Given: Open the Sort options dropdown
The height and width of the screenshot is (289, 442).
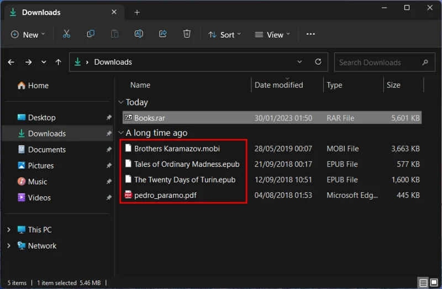Looking at the screenshot, I should point(224,34).
